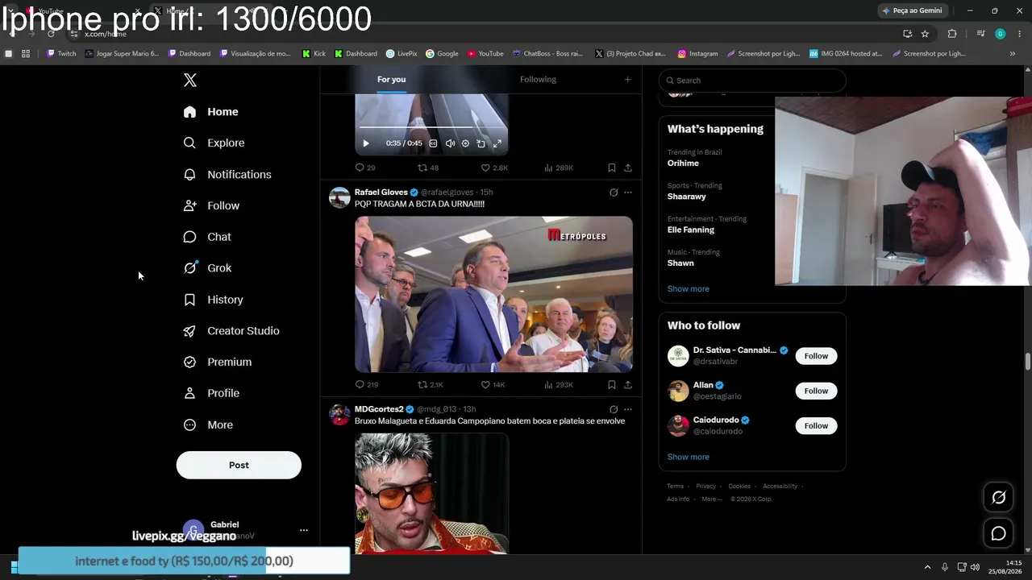Open the floating chat messages button
Viewport: 1032px width, 580px height.
click(998, 533)
